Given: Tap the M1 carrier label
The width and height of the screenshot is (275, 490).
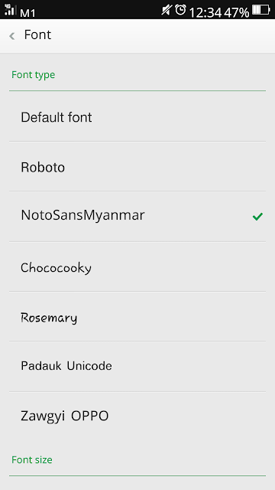Looking at the screenshot, I should click(27, 13).
